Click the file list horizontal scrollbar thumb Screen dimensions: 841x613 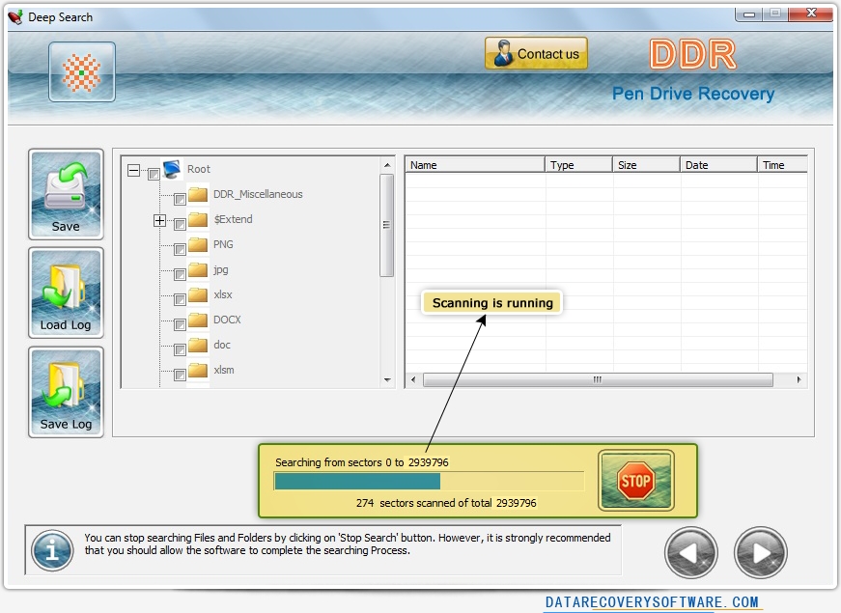(598, 379)
